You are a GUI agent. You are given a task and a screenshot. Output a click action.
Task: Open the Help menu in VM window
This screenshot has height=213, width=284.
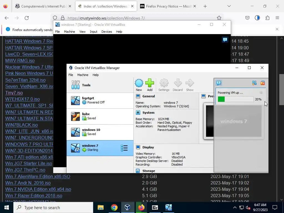(119, 32)
